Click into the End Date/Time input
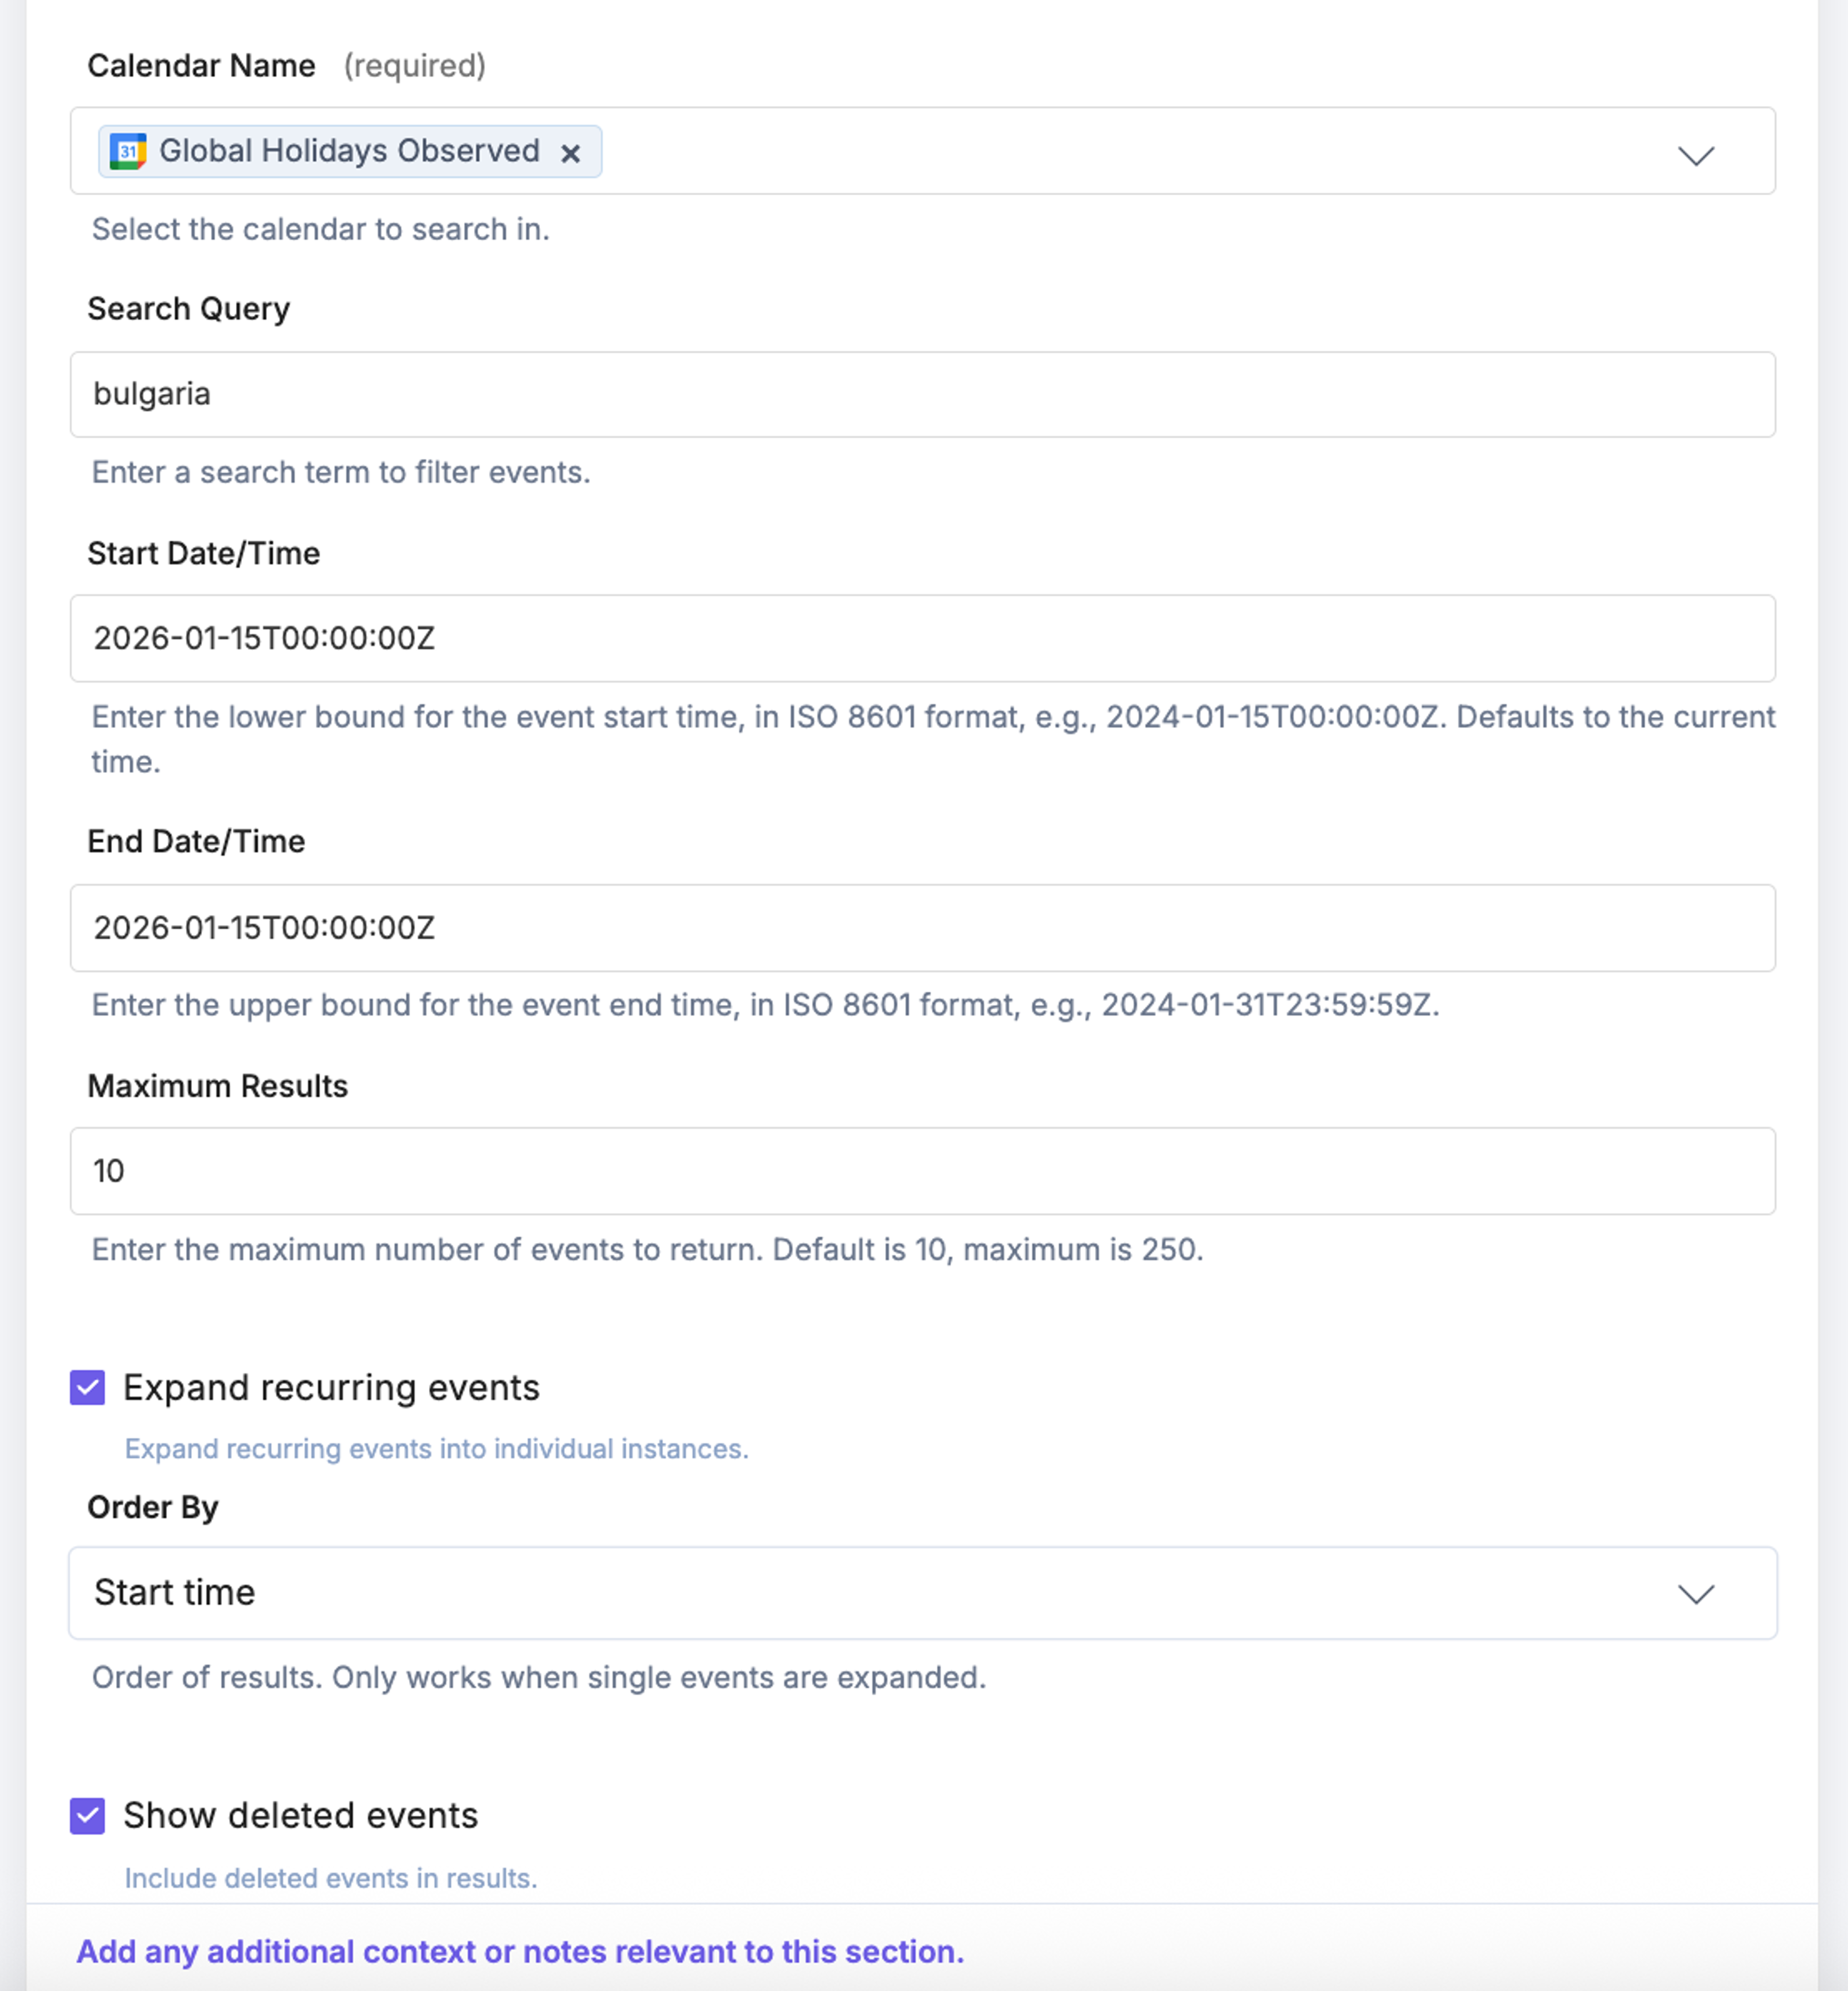Viewport: 1848px width, 1991px height. pyautogui.click(x=922, y=927)
